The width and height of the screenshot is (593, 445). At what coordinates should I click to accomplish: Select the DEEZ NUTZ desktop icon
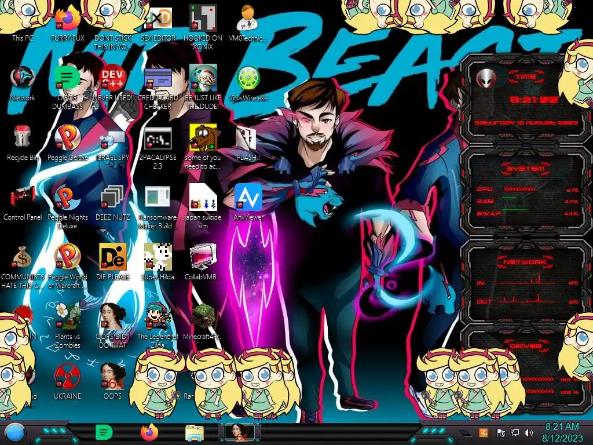tap(113, 202)
